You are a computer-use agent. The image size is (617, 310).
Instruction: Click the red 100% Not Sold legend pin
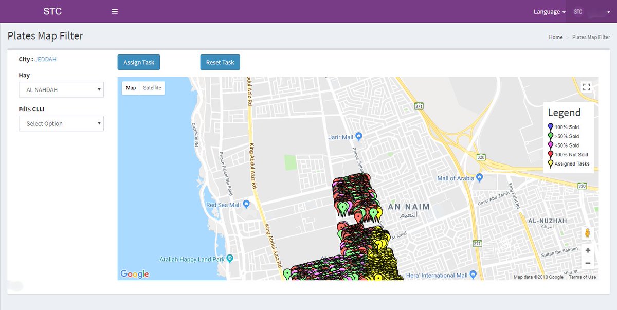pyautogui.click(x=551, y=155)
